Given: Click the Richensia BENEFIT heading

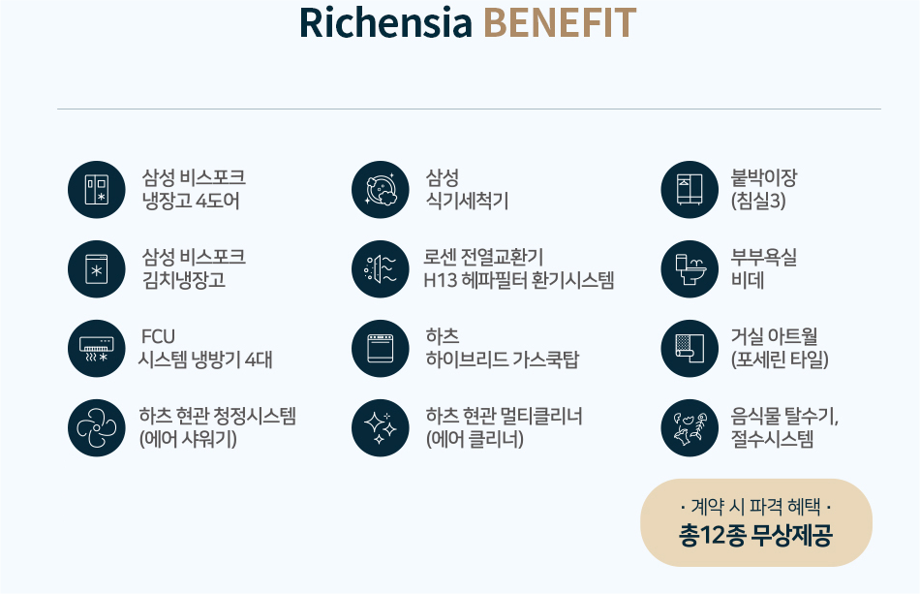Looking at the screenshot, I should click(x=467, y=22).
